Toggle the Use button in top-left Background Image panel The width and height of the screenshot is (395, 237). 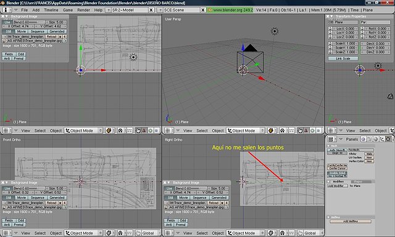7,22
